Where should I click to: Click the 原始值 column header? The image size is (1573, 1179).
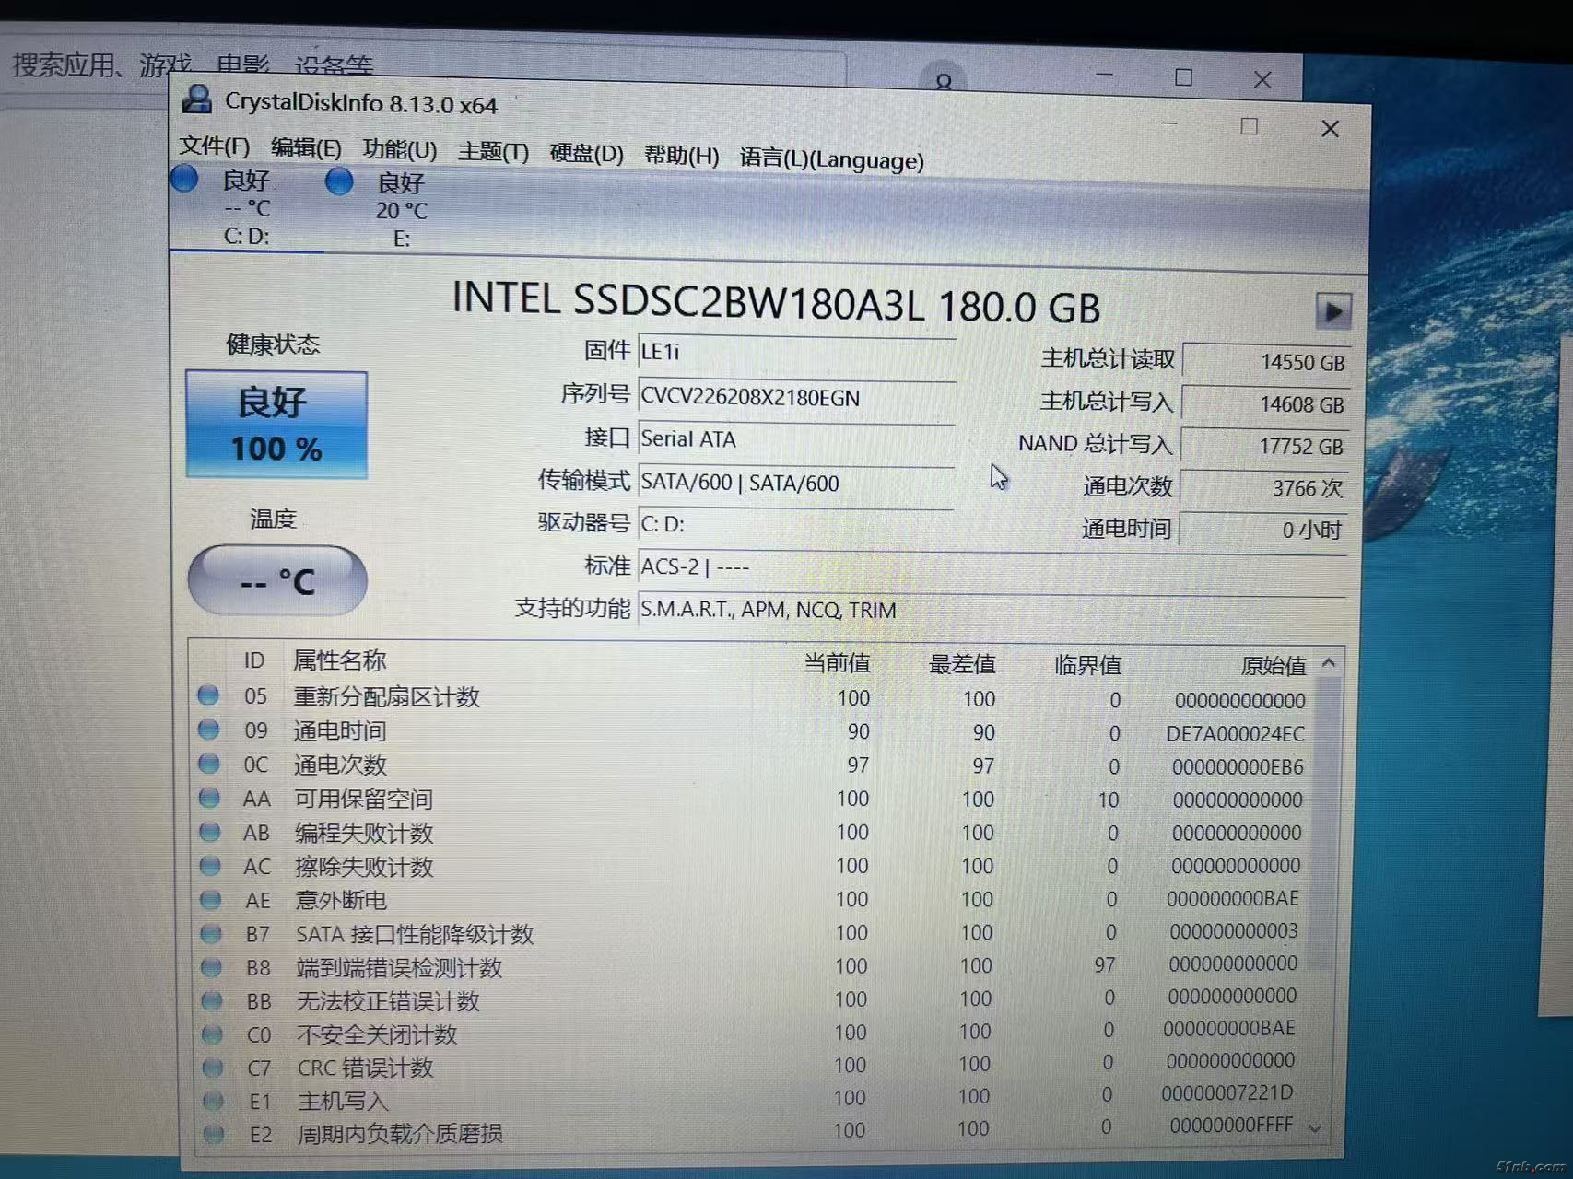click(1274, 666)
